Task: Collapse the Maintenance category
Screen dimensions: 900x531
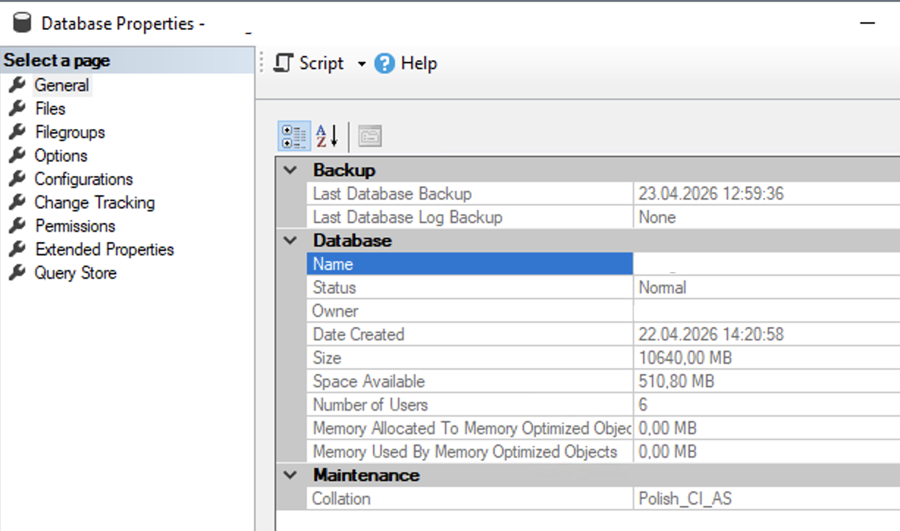Action: [x=290, y=475]
